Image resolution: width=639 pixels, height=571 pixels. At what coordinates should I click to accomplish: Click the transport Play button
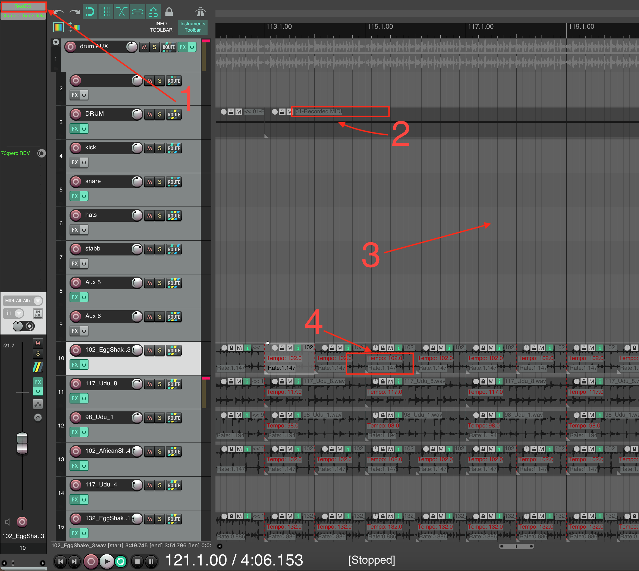pos(107,562)
